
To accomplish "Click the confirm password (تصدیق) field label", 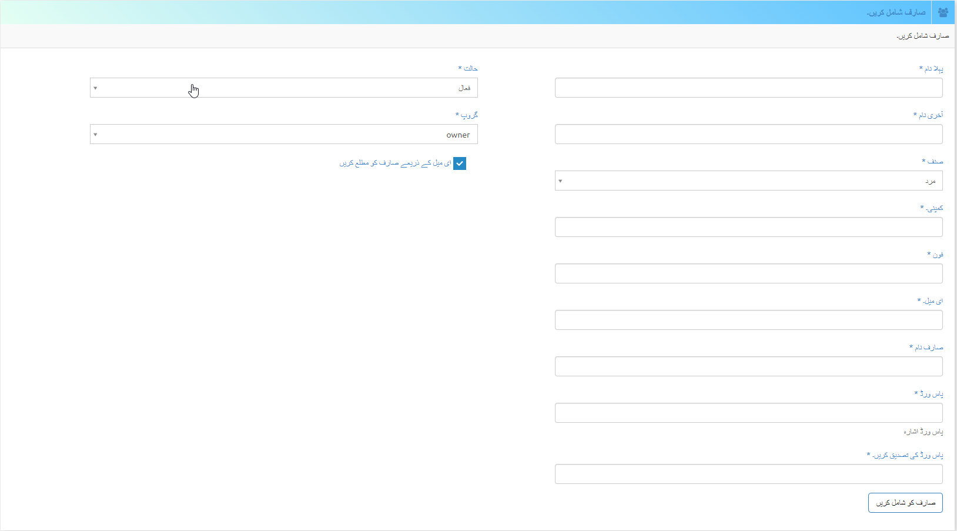I will click(x=907, y=455).
